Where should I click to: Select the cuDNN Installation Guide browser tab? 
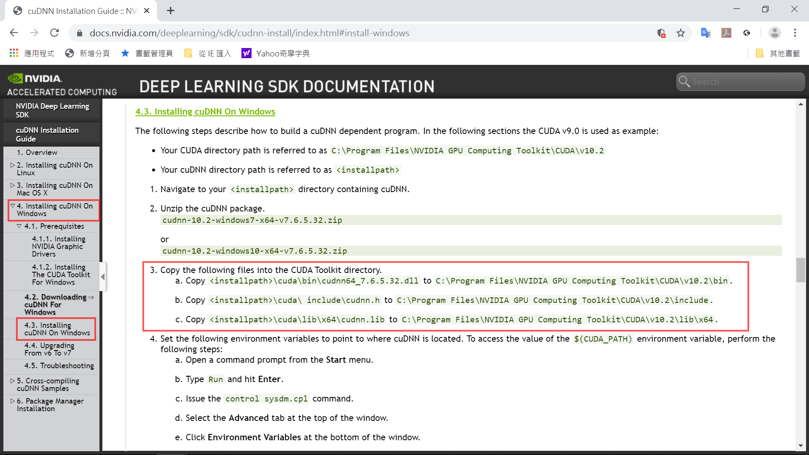tap(81, 11)
